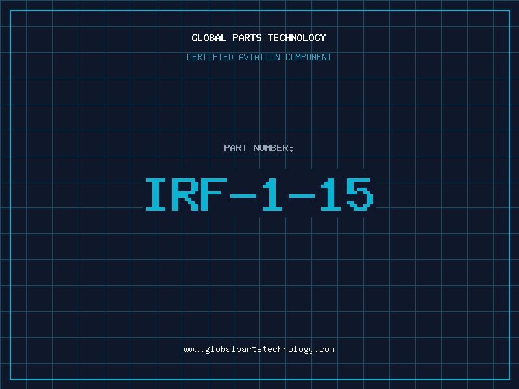
Task: Click the IRF-1-15 part number
Action: click(x=259, y=194)
